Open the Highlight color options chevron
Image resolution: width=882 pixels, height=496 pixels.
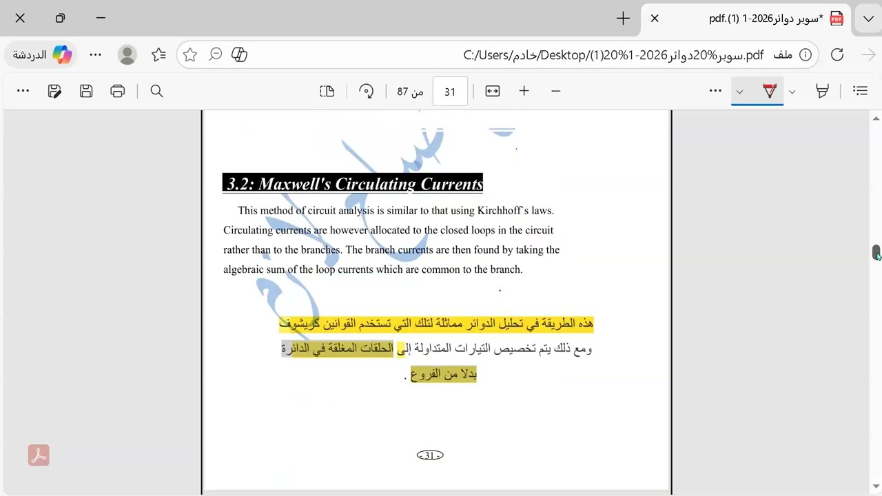pyautogui.click(x=739, y=92)
